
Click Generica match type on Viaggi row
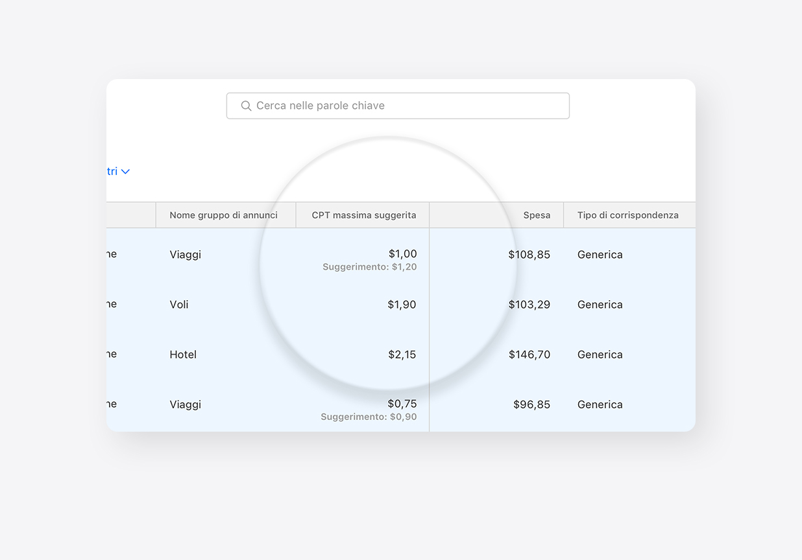pos(600,254)
